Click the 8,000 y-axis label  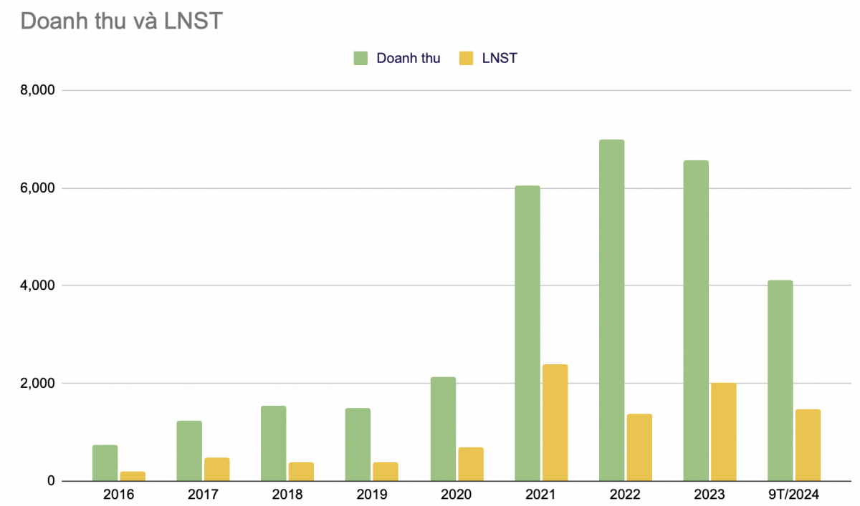coord(38,91)
